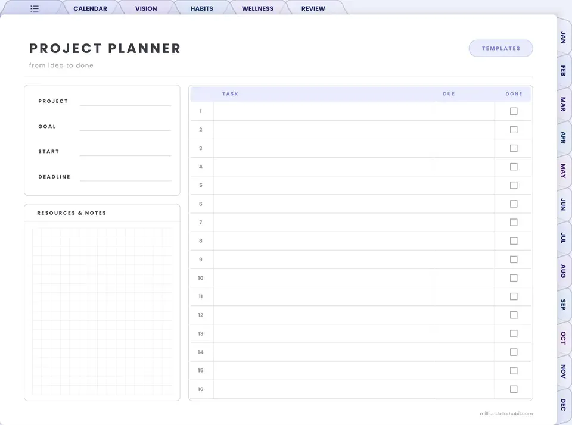Click the DONE column header
The width and height of the screenshot is (572, 425).
(514, 94)
